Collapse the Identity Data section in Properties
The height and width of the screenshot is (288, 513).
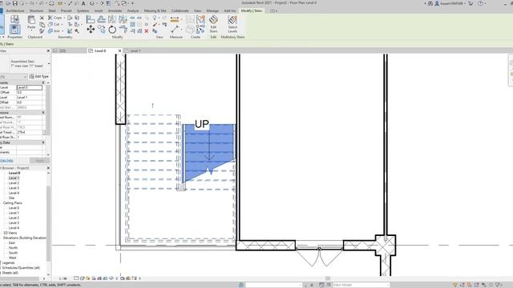tap(43, 142)
